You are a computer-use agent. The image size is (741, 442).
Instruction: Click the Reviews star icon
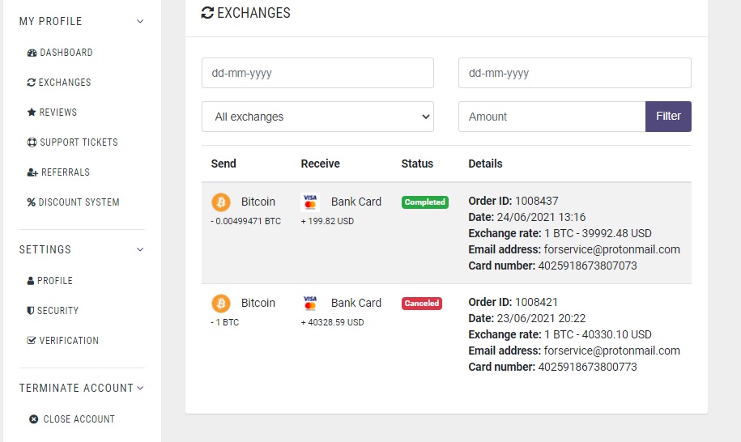pyautogui.click(x=32, y=113)
